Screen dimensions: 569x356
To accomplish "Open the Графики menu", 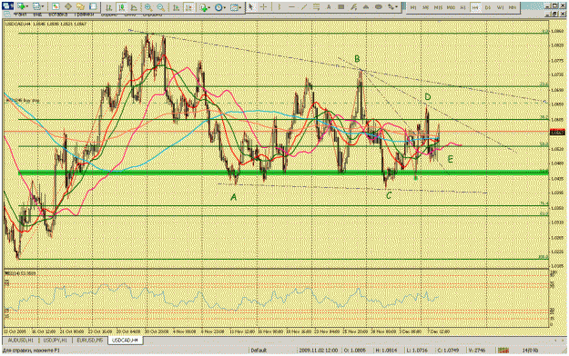I will coord(84,15).
